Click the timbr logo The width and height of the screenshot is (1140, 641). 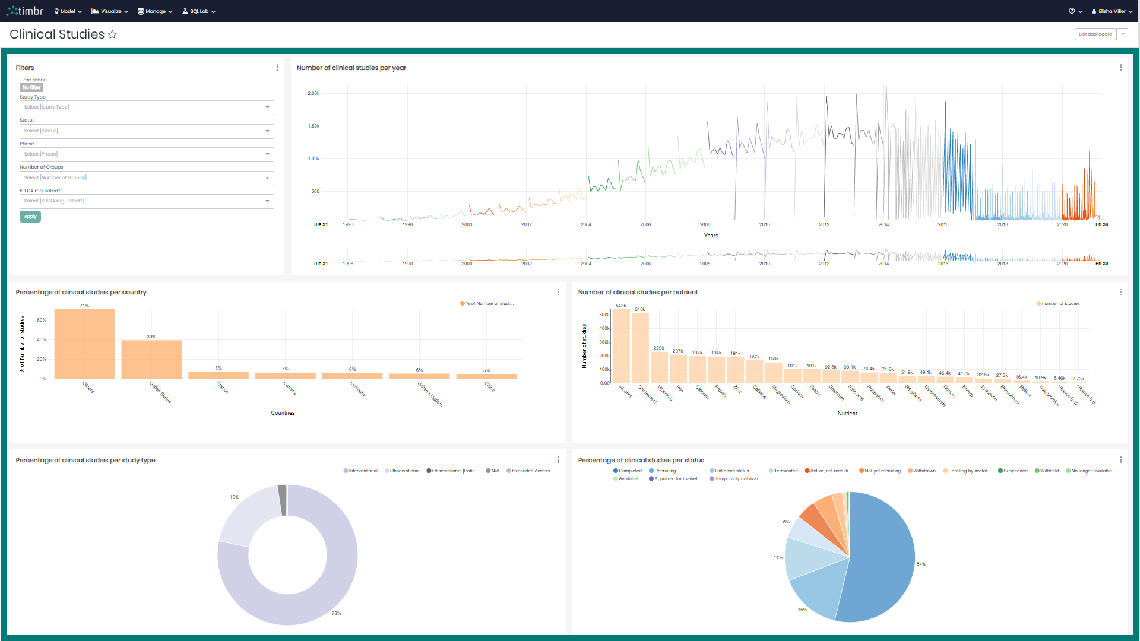pos(24,10)
